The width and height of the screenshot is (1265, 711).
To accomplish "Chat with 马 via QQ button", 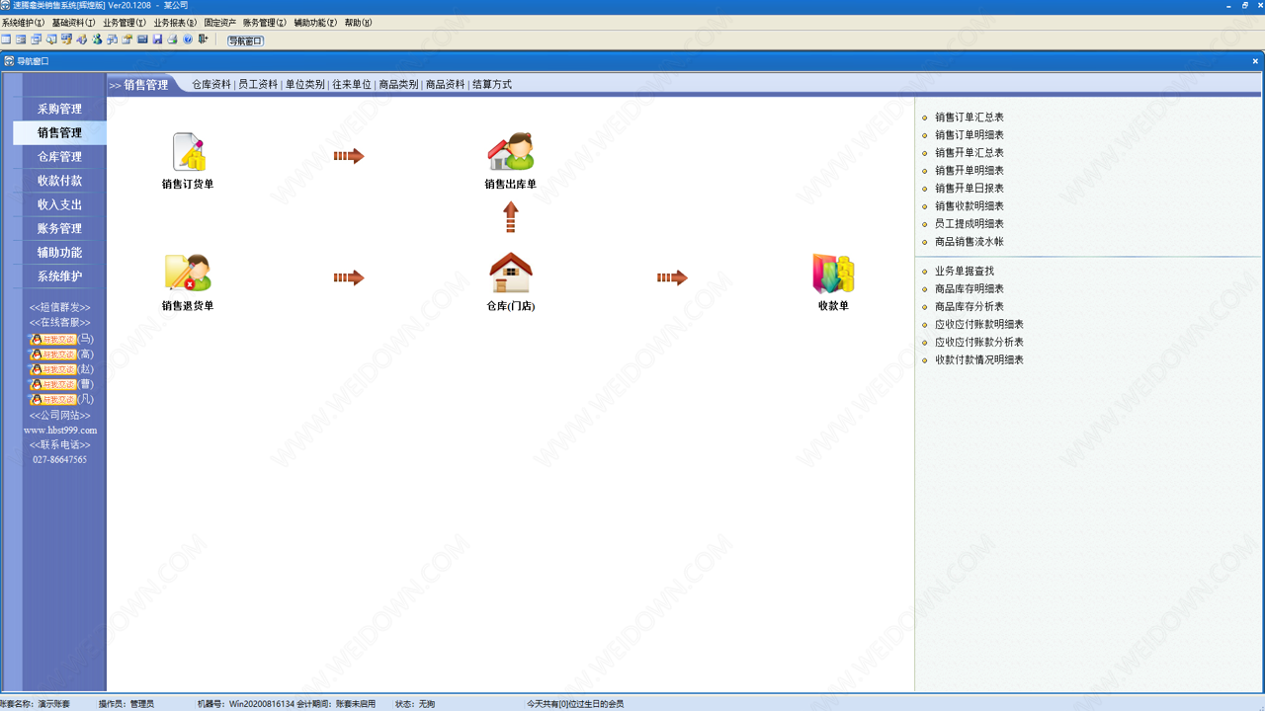I will coord(52,339).
